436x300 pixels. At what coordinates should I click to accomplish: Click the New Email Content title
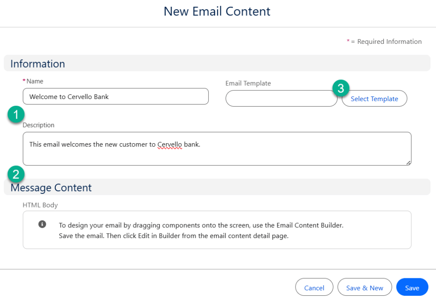(x=217, y=11)
